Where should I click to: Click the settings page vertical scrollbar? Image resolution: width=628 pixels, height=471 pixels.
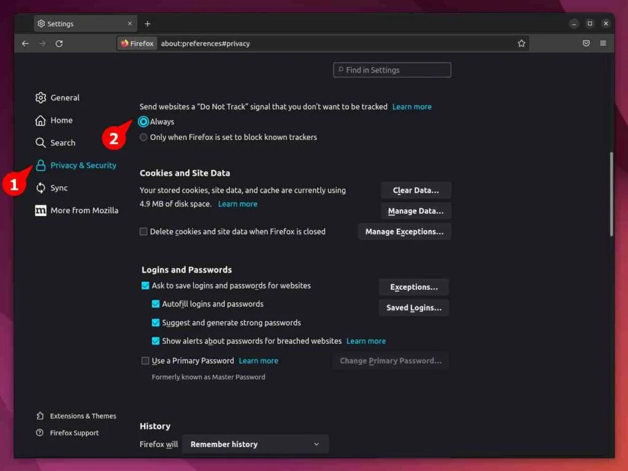(611, 194)
